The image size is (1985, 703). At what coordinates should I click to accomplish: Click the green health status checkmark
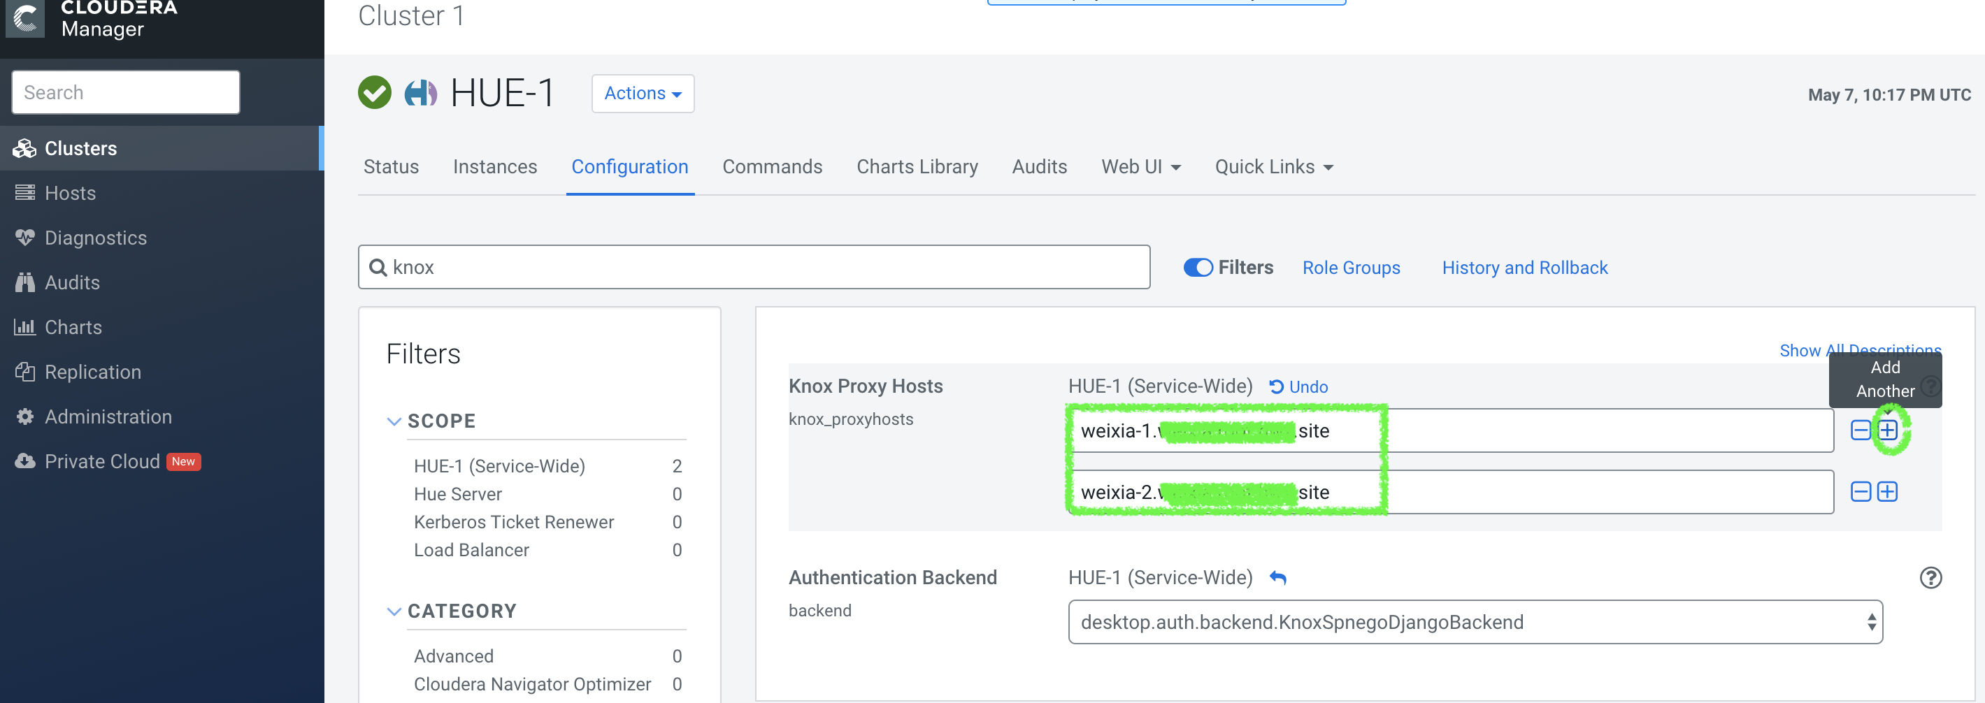[x=375, y=93]
